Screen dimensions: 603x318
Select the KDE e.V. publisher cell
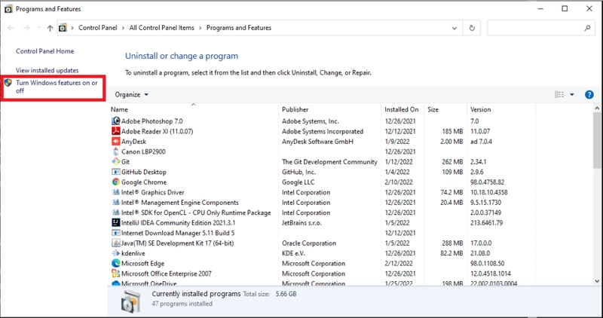click(294, 253)
